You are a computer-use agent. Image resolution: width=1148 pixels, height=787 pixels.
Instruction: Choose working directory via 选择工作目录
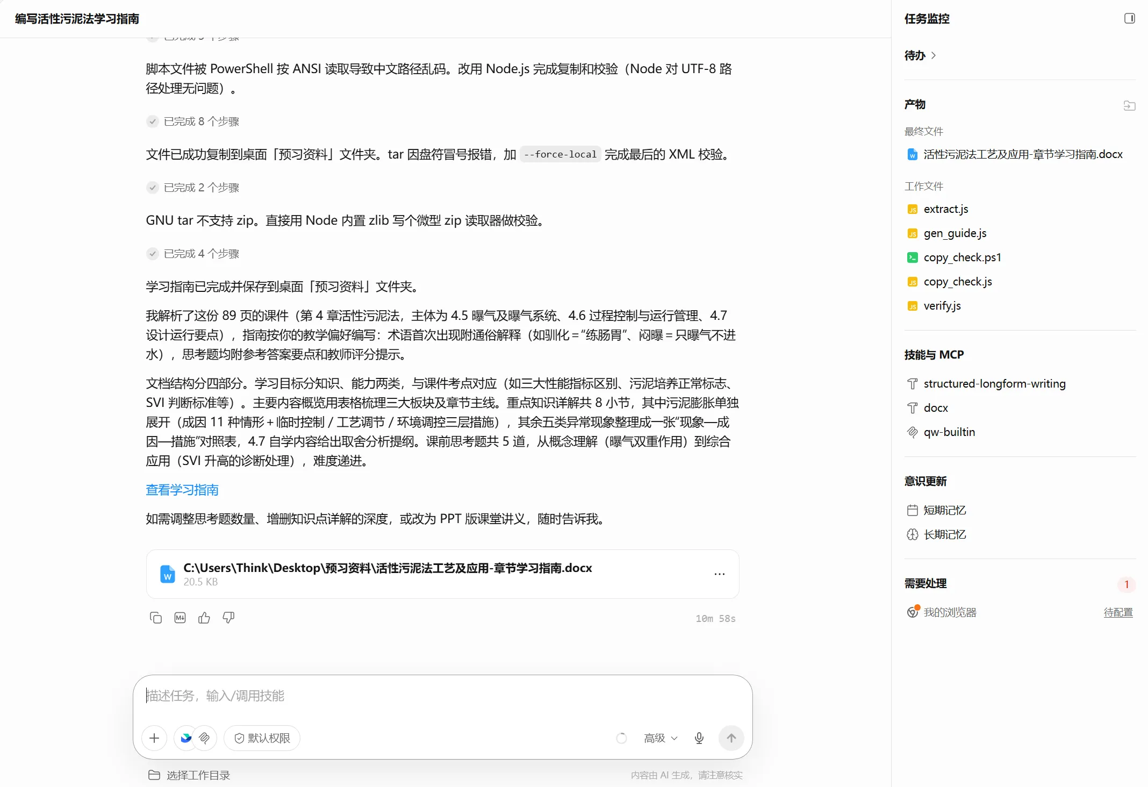click(189, 775)
